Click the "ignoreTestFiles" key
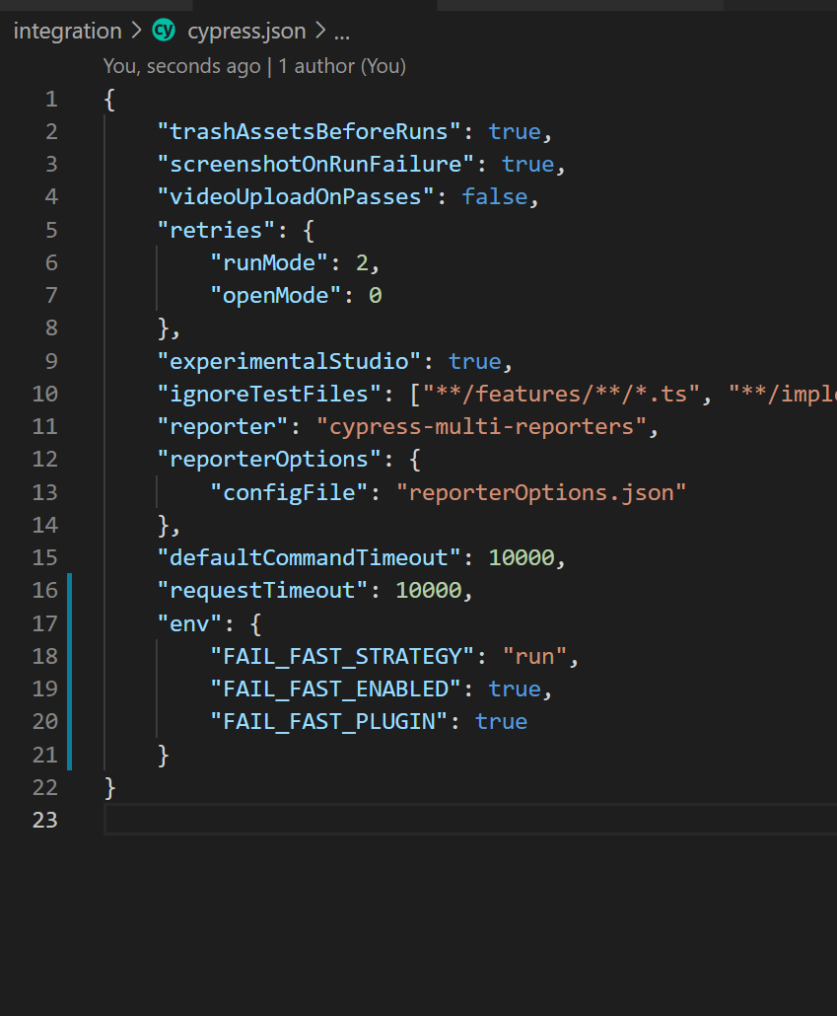837x1016 pixels. [269, 394]
